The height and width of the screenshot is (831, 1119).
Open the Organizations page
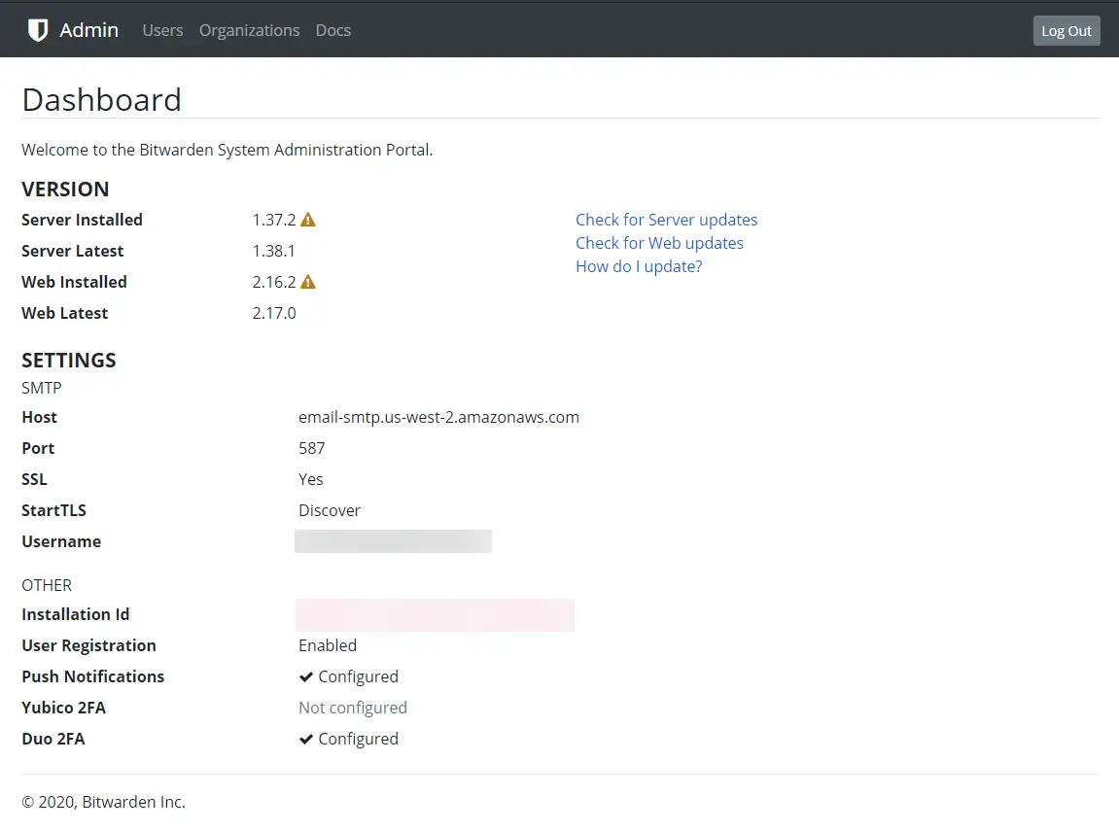249,30
